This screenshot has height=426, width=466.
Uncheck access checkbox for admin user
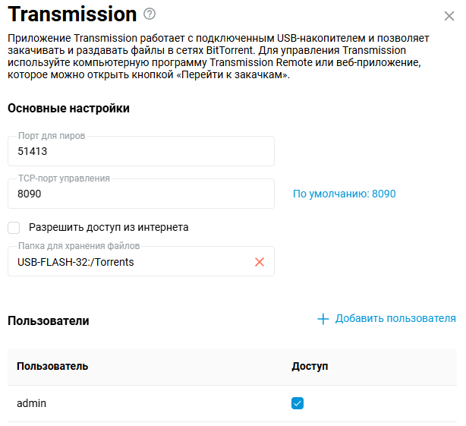[298, 404]
